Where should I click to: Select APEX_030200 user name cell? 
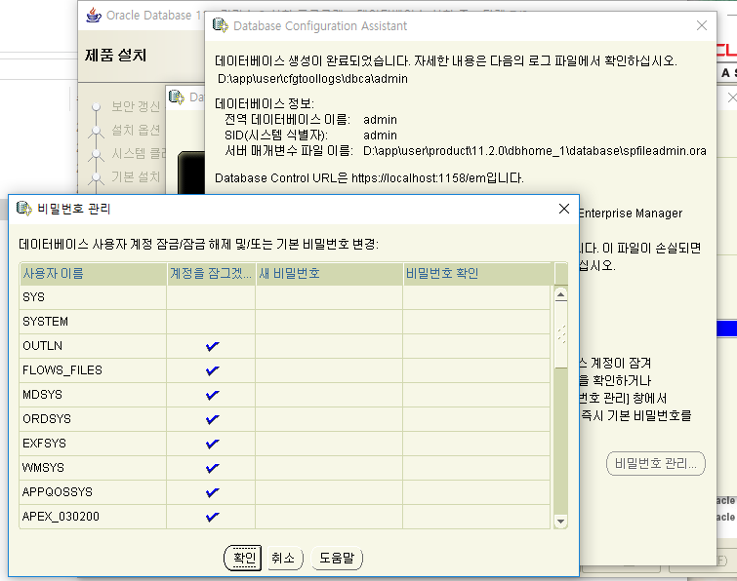click(x=93, y=517)
